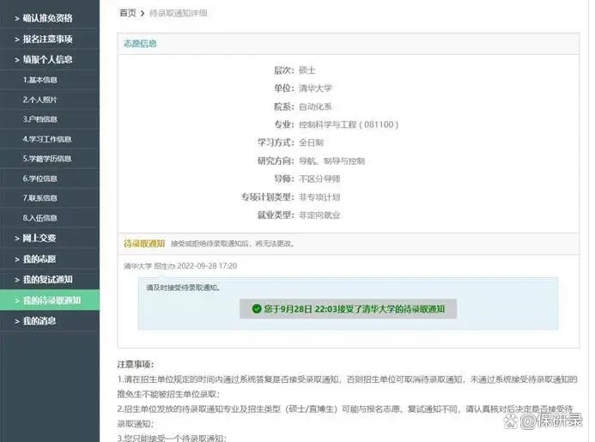This screenshot has width=595, height=442.
Task: Click arrow beside 确认推免资格
Action: click(17, 18)
